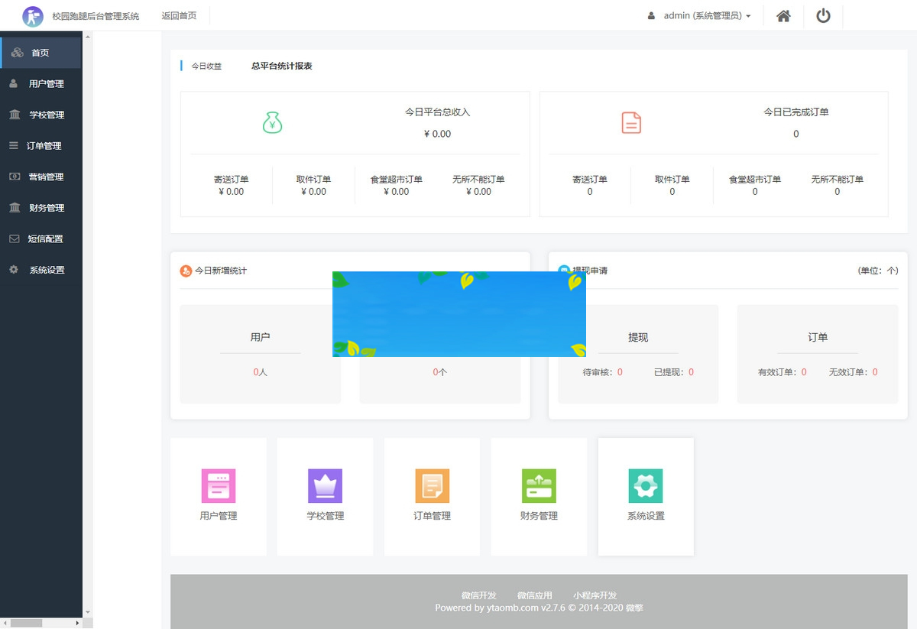Click the crown icon on 学校管理 card

click(x=326, y=485)
